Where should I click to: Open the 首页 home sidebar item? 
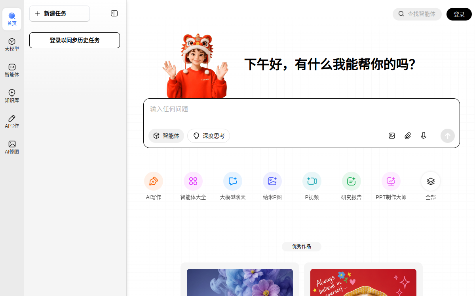coord(12,19)
